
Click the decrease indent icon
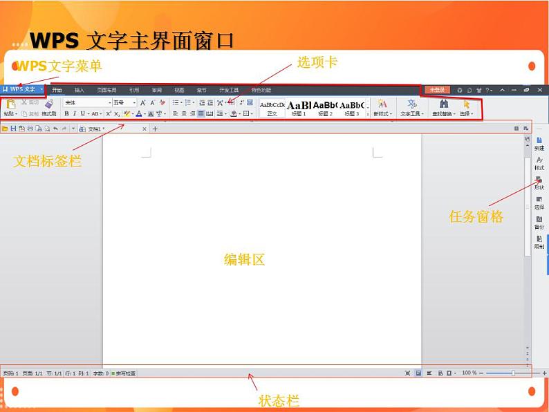tap(202, 102)
